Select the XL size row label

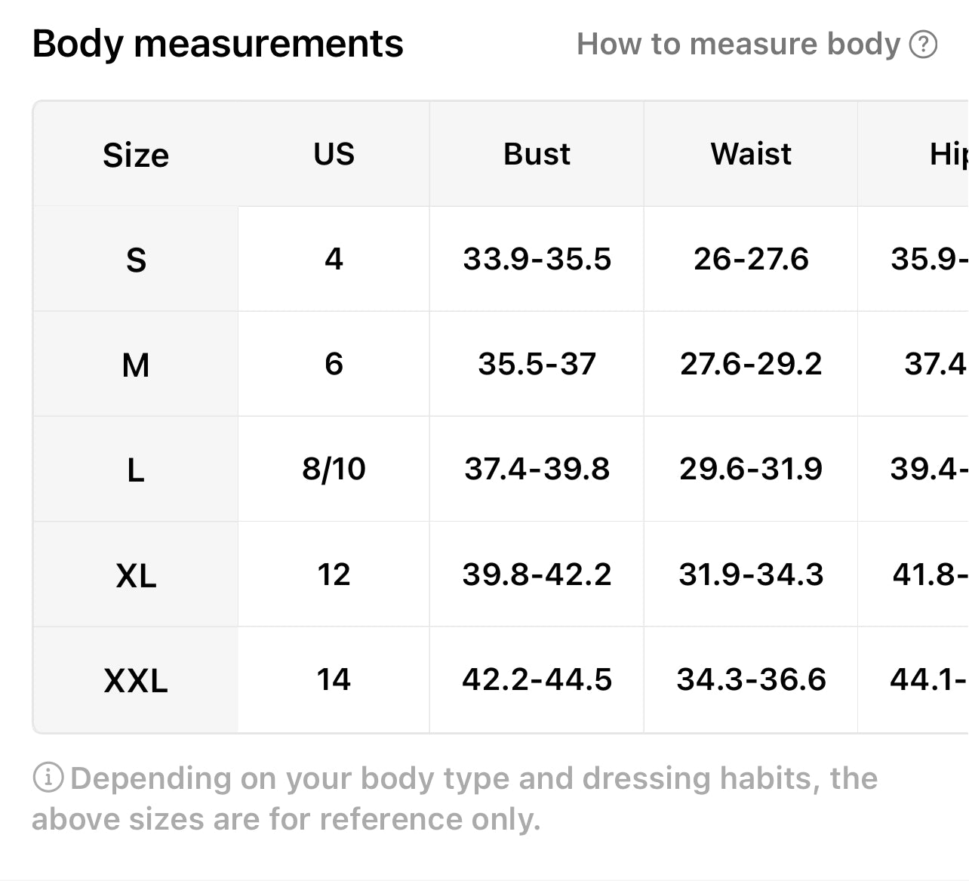[x=136, y=576]
